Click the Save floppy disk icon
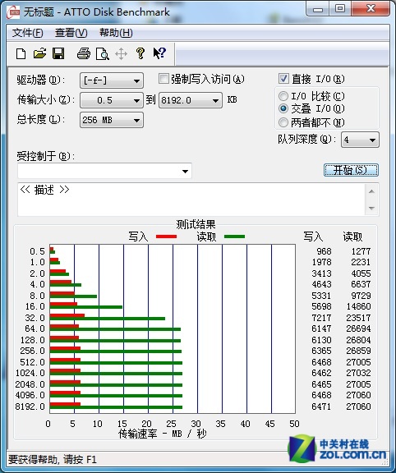This screenshot has width=396, height=473. pyautogui.click(x=58, y=53)
